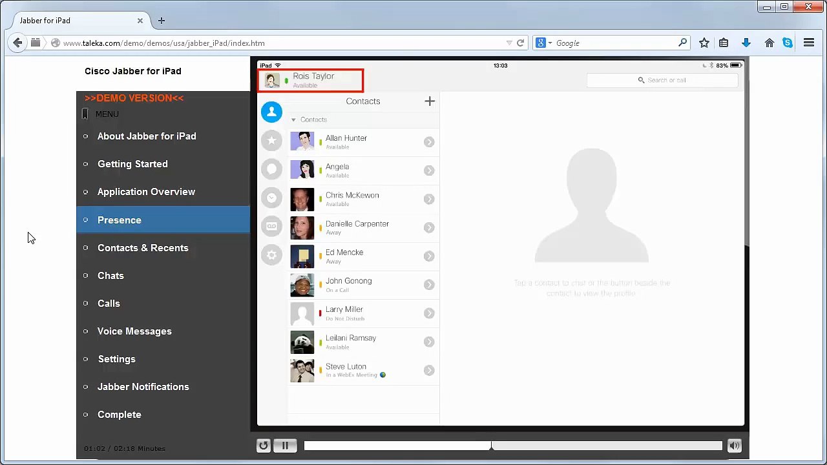Restart the demo with the replay button
The height and width of the screenshot is (465, 827).
tap(263, 446)
